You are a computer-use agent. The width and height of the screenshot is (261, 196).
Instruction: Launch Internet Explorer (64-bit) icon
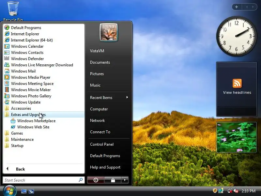(7, 40)
